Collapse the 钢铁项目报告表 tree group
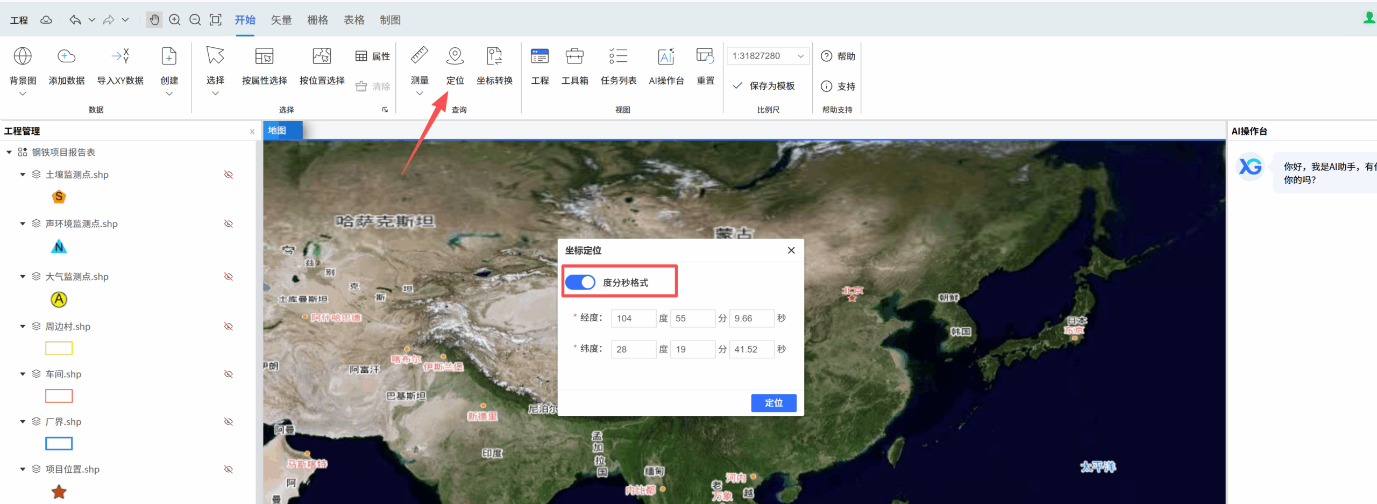1377x504 pixels. click(x=9, y=153)
